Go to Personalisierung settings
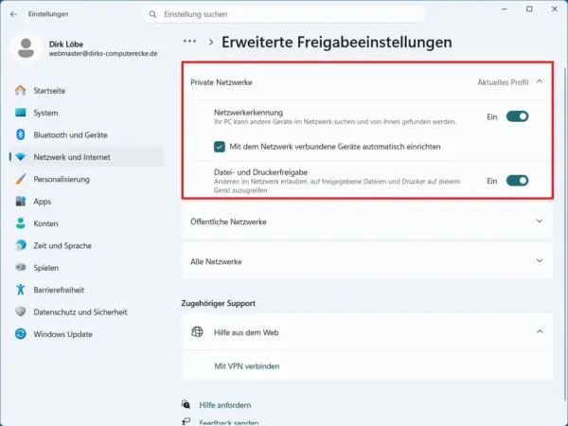Image resolution: width=568 pixels, height=426 pixels. 87,179
